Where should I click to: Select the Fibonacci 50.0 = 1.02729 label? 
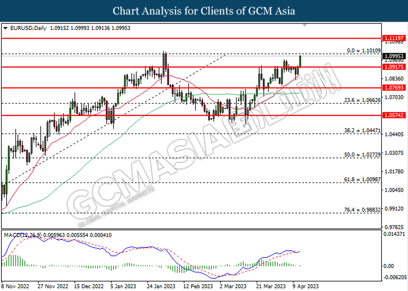(362, 155)
